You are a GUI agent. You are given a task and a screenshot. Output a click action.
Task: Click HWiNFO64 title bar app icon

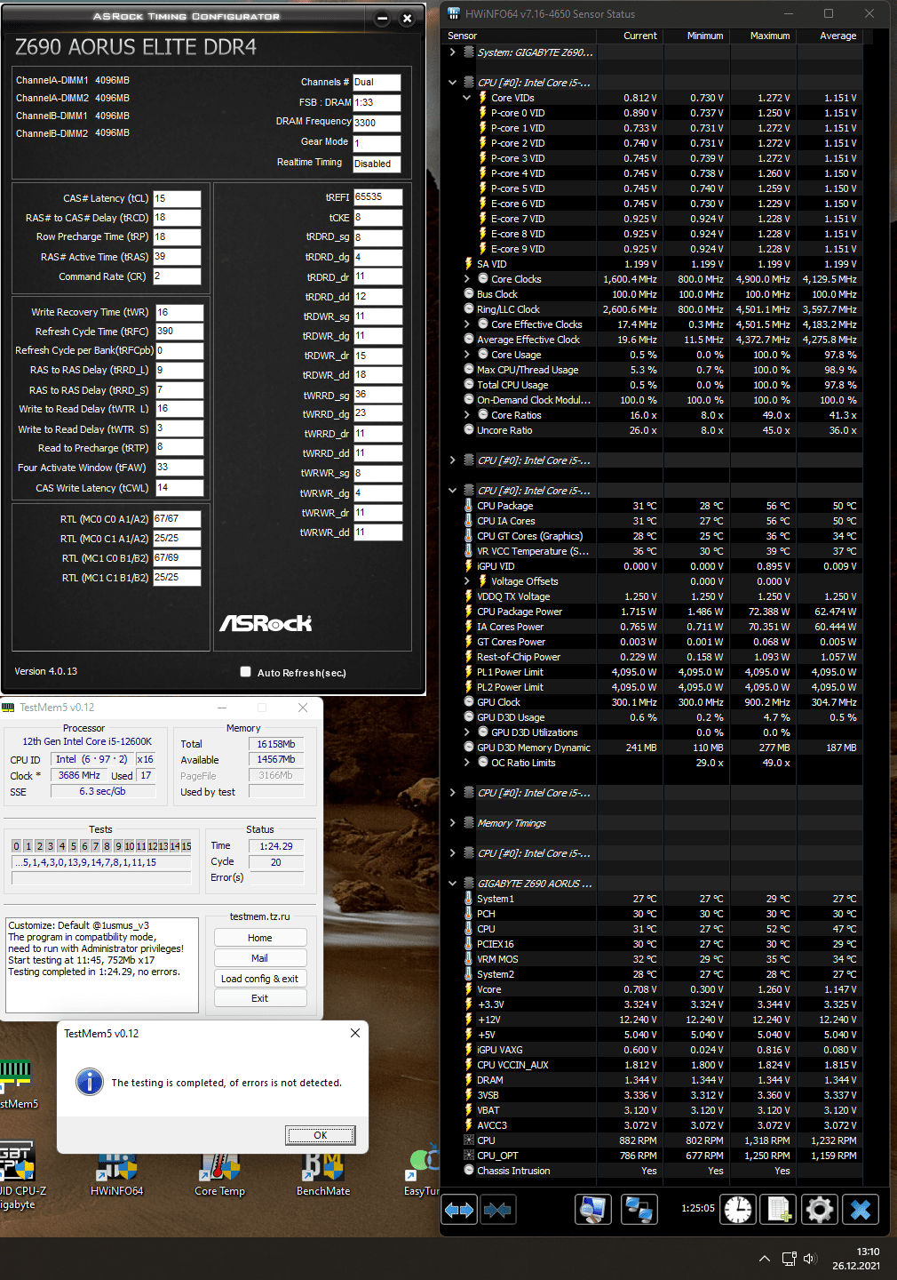[x=453, y=13]
